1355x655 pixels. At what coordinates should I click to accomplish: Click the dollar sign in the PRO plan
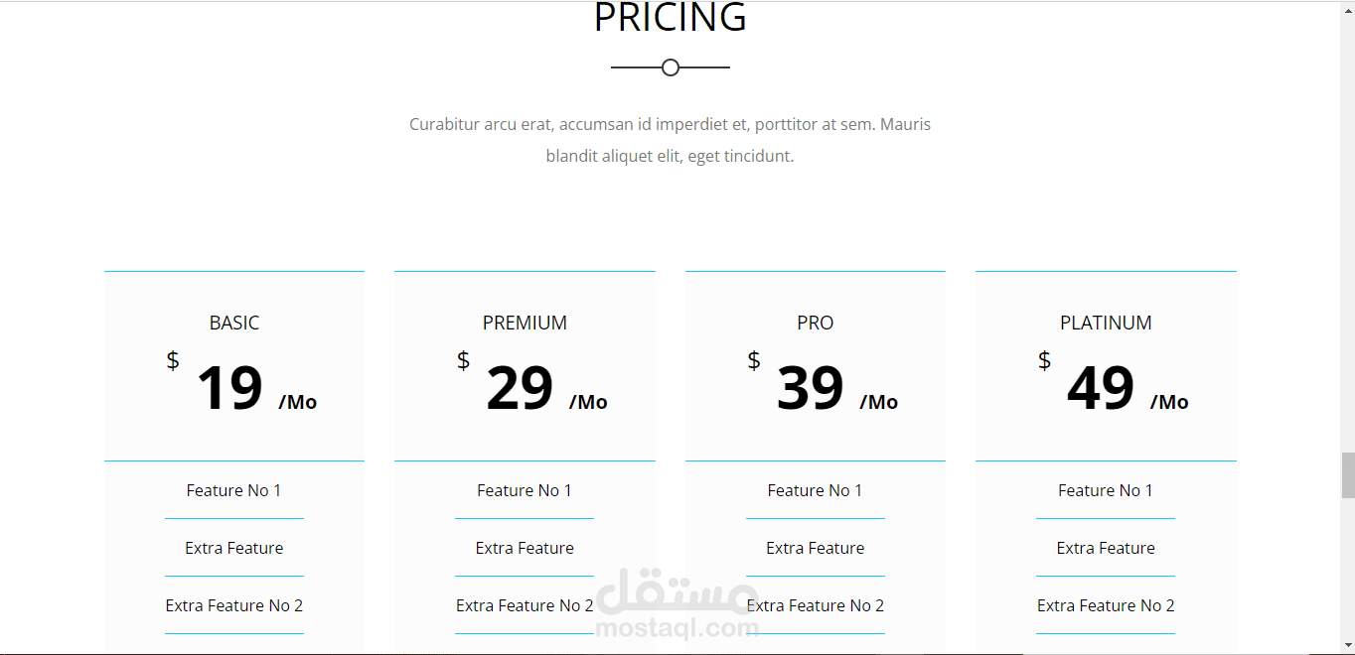[754, 360]
